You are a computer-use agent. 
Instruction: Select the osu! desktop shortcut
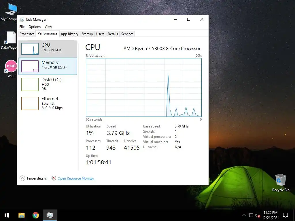(x=11, y=68)
